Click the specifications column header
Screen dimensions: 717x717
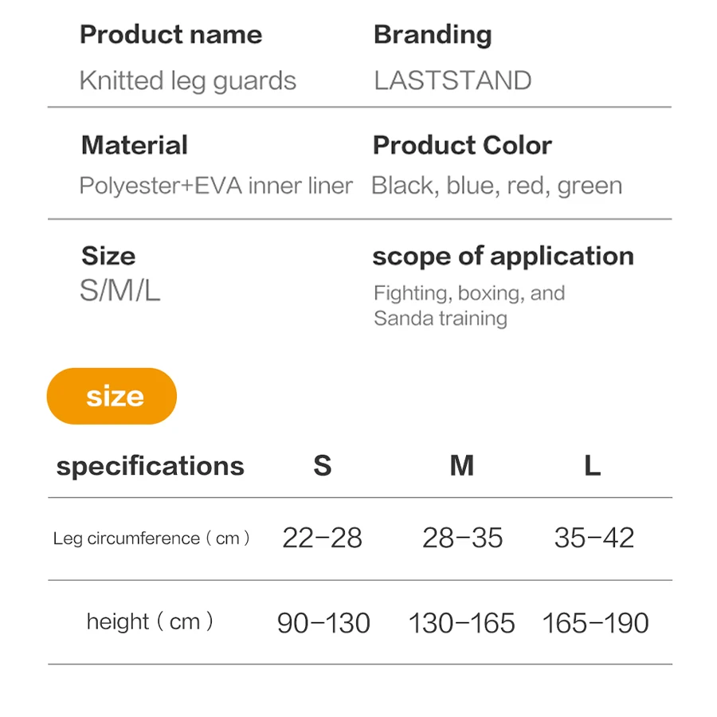tap(150, 466)
